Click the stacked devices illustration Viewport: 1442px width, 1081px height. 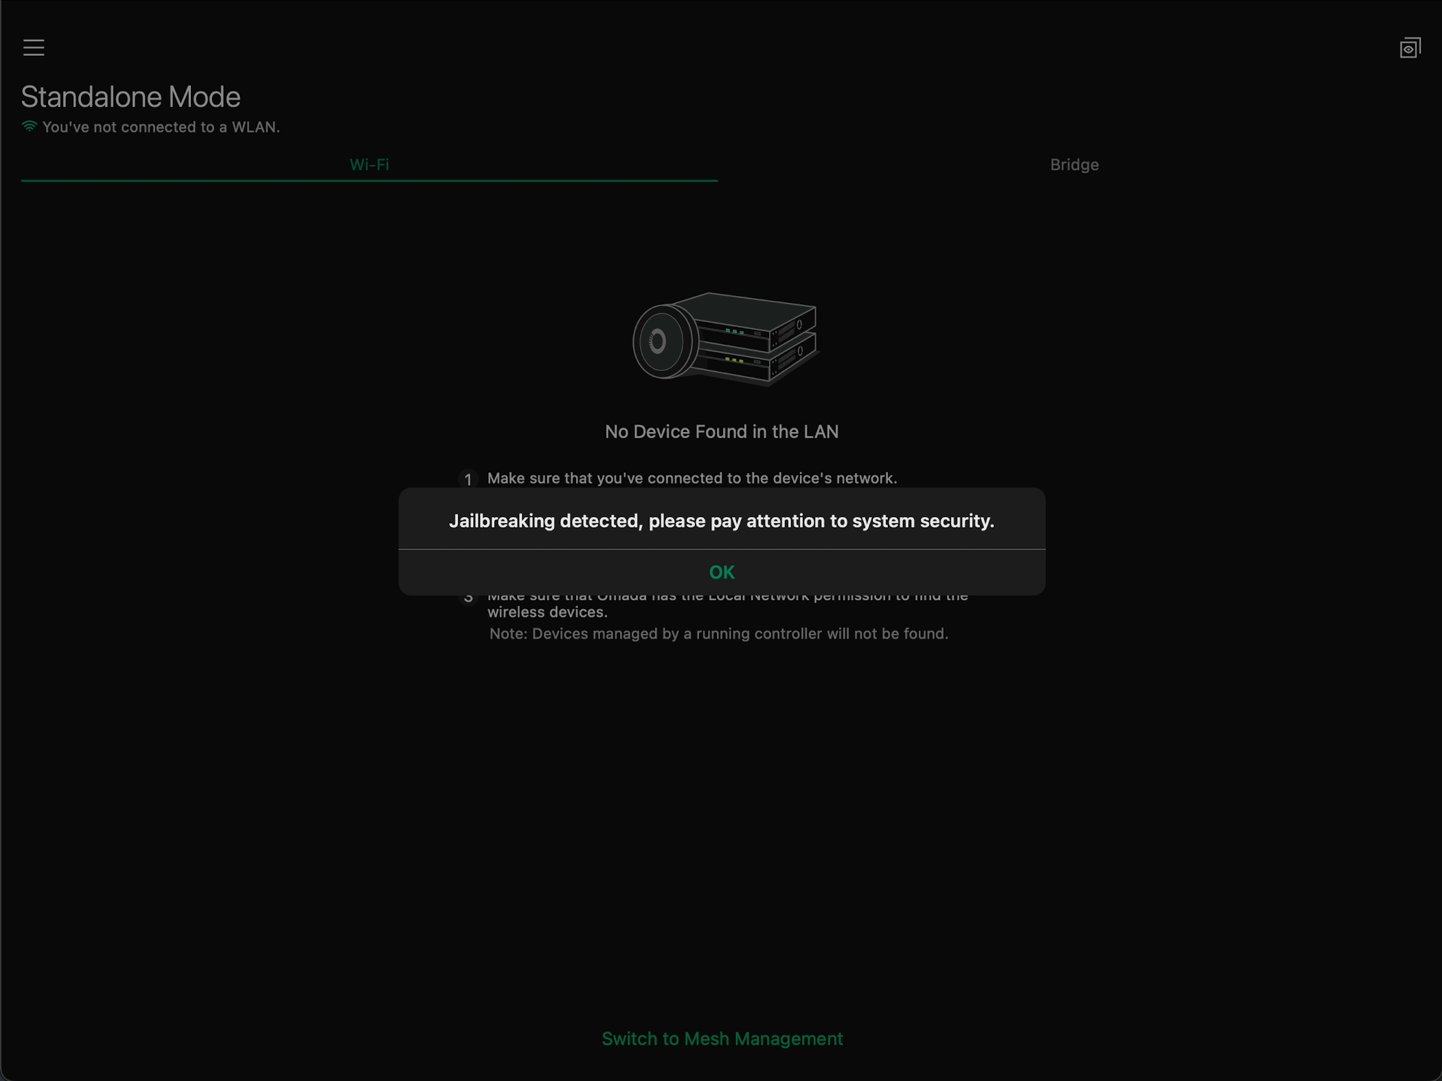point(726,339)
